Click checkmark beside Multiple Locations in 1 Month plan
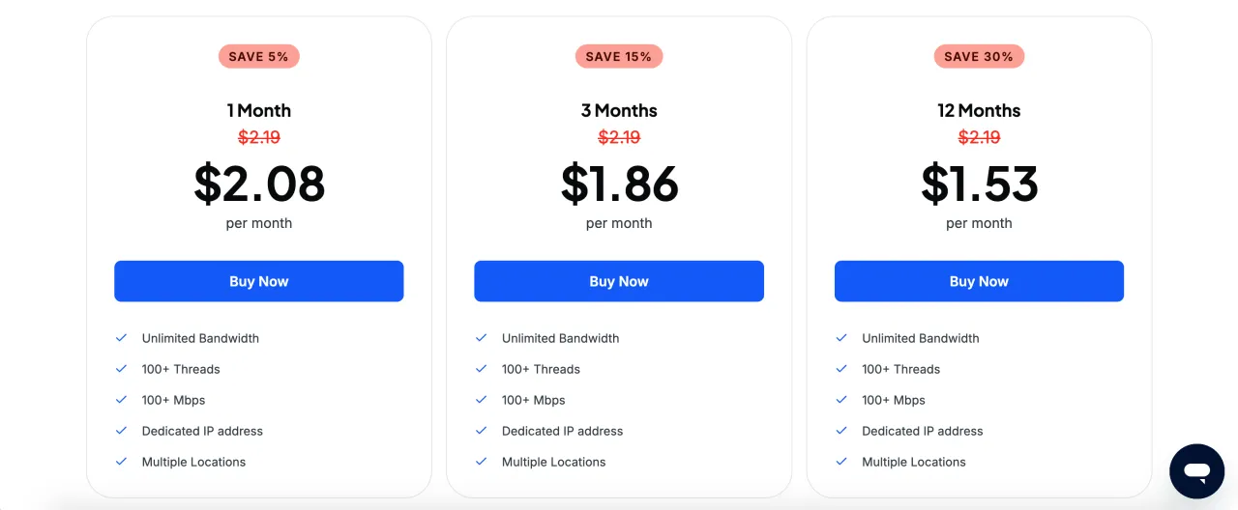Viewport: 1238px width, 510px height. pos(122,462)
